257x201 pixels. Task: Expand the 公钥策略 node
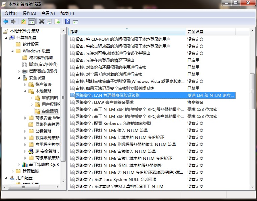(x=25, y=131)
